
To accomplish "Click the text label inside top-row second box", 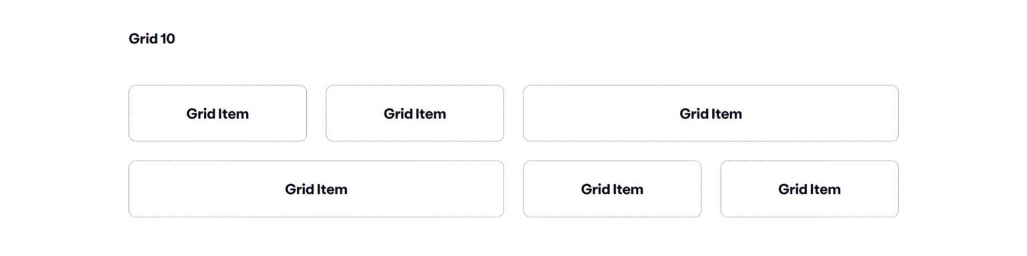I will tap(415, 114).
